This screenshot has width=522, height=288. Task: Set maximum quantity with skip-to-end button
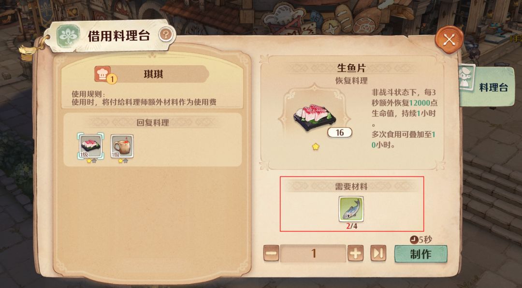[378, 254]
